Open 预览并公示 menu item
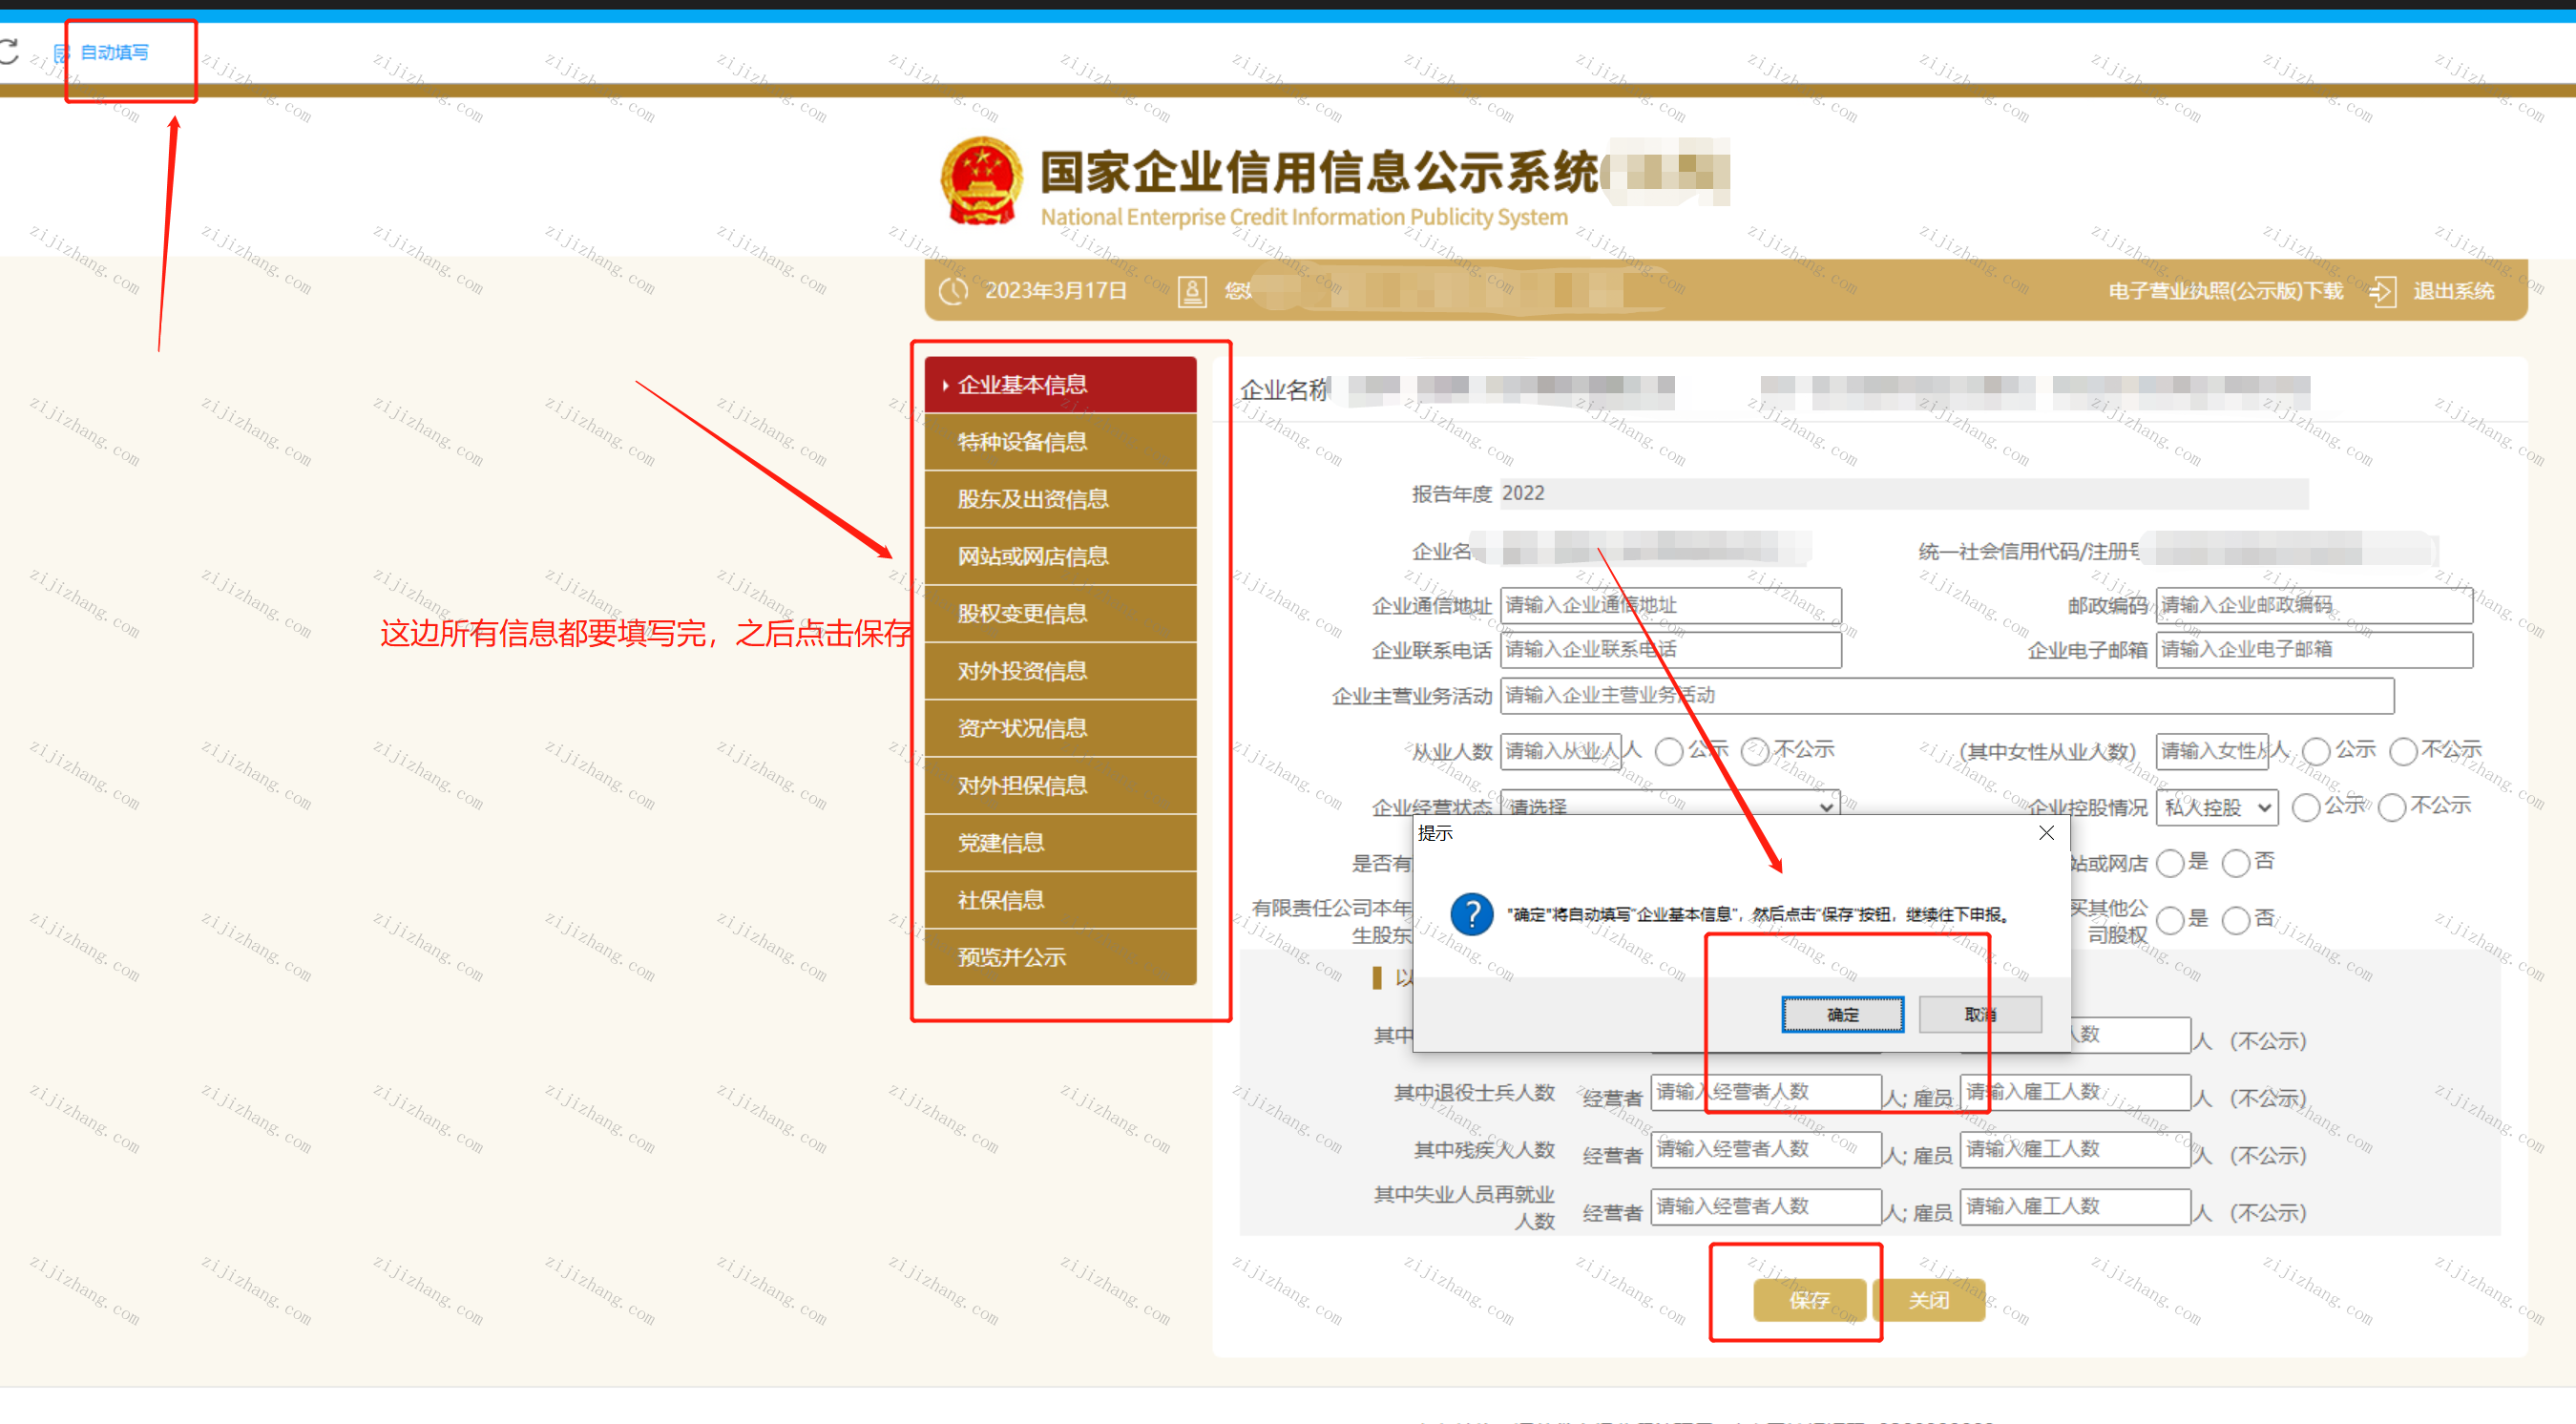The image size is (2576, 1424). [1060, 958]
